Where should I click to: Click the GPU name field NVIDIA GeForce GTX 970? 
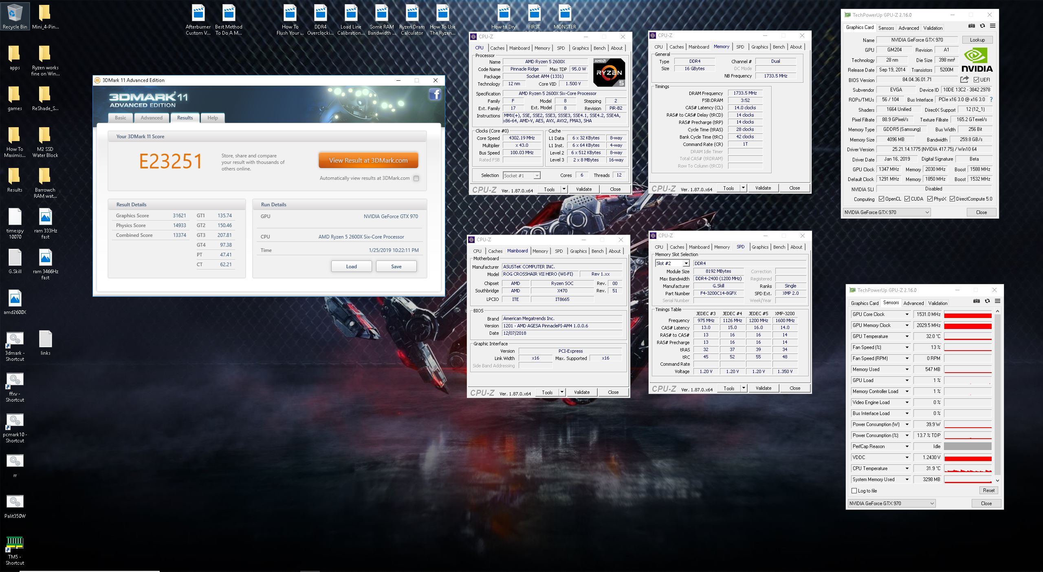point(917,40)
